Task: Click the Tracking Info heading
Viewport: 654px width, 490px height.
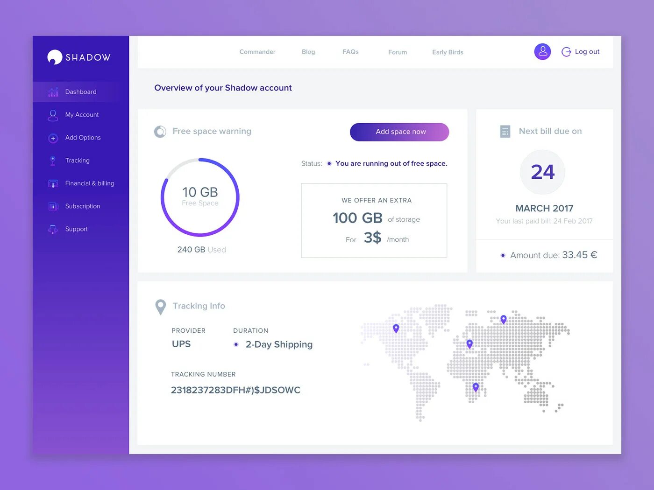Action: 199,306
